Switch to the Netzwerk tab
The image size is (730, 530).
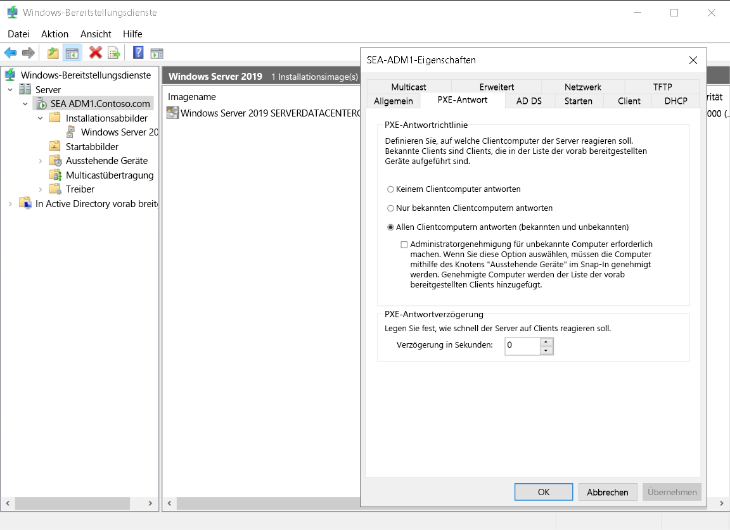click(583, 87)
